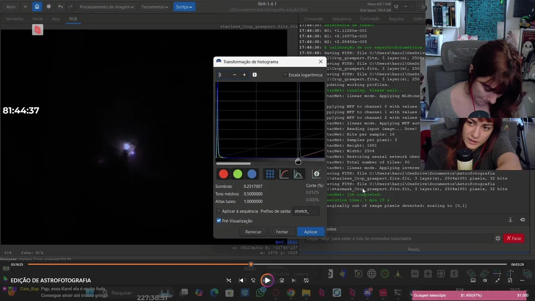Toggle the blue channel histogram button
535x301 pixels.
coord(252,174)
